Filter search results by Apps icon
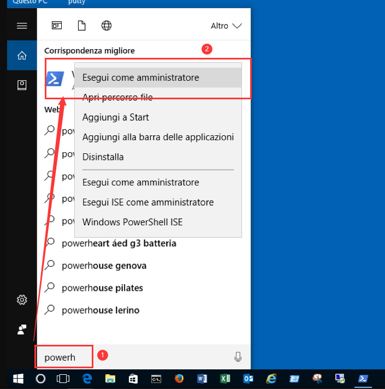The image size is (385, 389). [57, 25]
